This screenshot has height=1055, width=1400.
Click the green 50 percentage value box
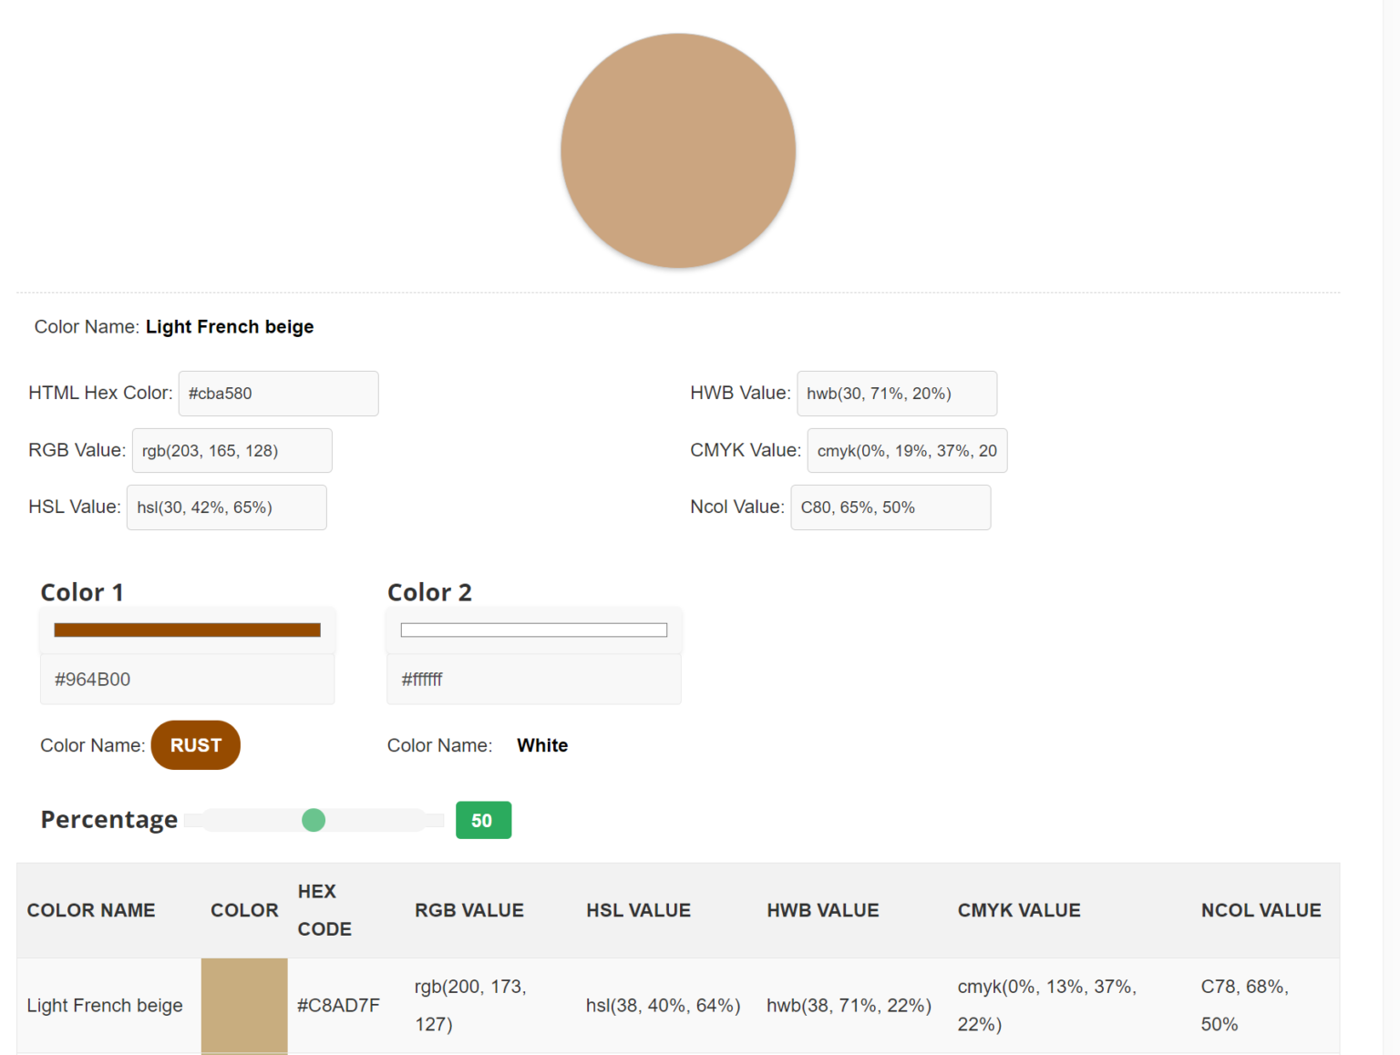click(483, 820)
